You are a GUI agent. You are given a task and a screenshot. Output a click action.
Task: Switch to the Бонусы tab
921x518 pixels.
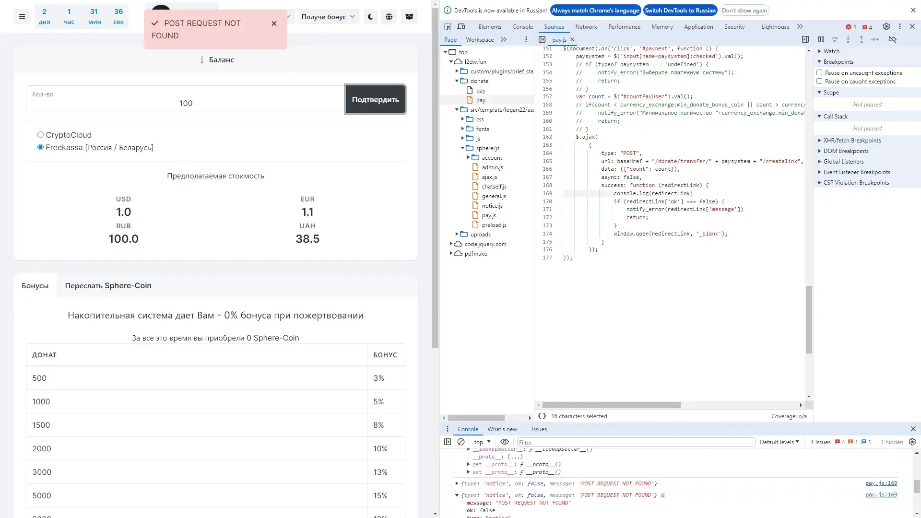point(35,286)
